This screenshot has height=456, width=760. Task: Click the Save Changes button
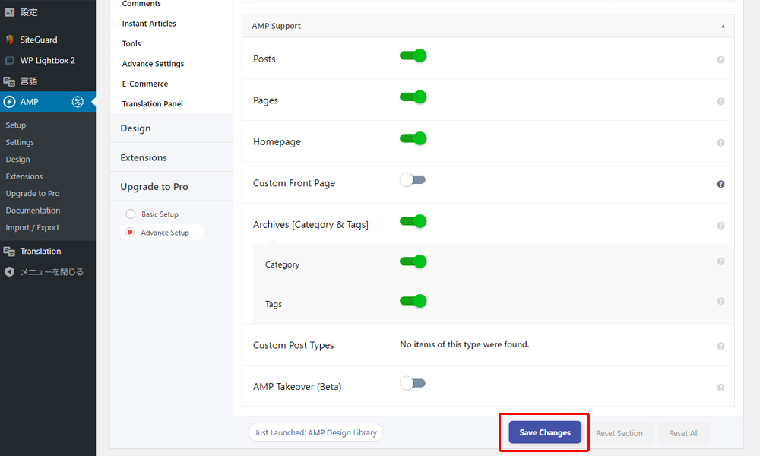coord(545,432)
